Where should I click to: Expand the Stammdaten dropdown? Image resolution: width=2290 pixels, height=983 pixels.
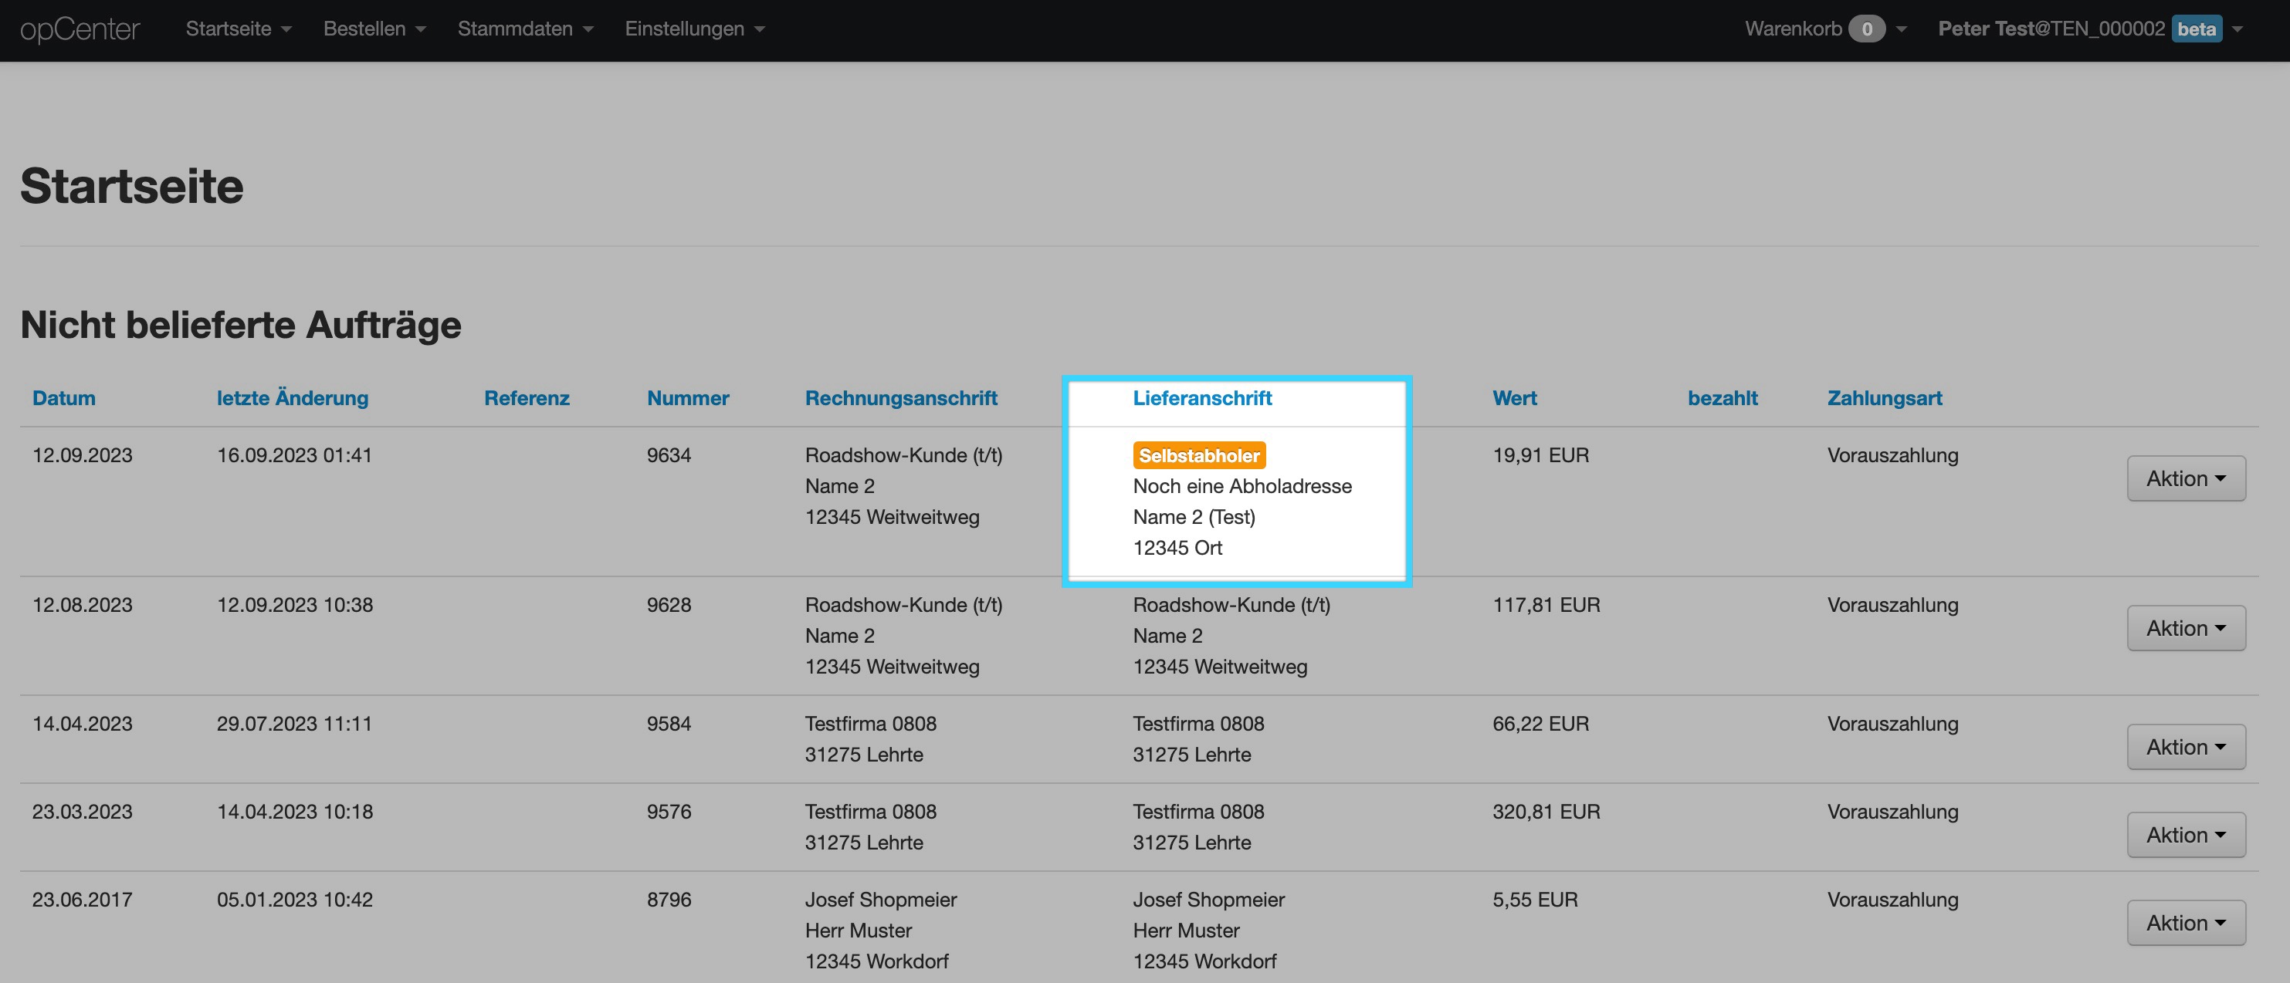[524, 29]
